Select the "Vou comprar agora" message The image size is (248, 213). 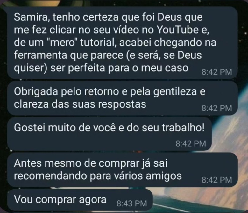point(80,200)
